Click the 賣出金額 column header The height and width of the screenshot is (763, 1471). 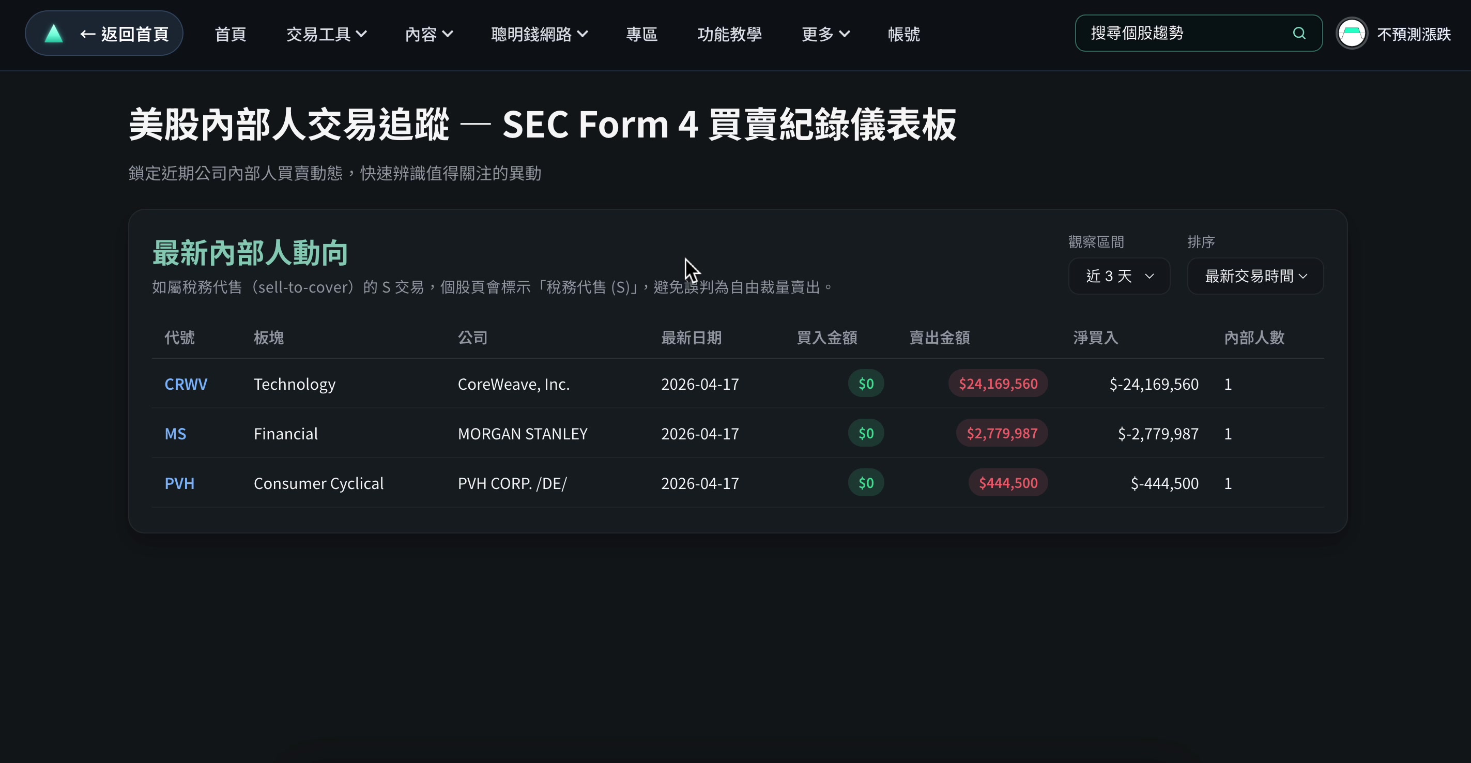coord(939,338)
